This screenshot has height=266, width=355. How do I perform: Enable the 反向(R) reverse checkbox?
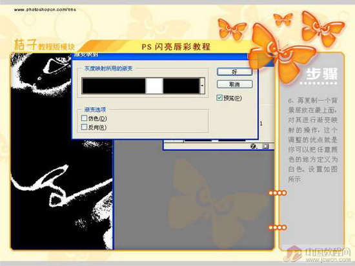(84, 127)
